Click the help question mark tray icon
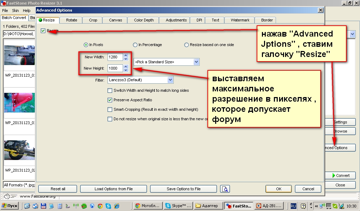Viewport: 360px width, 211px height. point(303,206)
